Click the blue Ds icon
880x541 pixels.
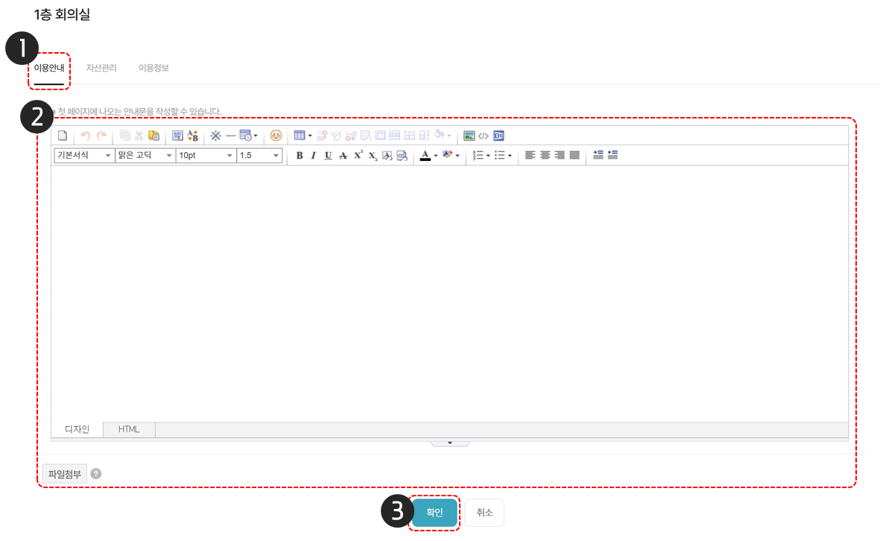(499, 136)
